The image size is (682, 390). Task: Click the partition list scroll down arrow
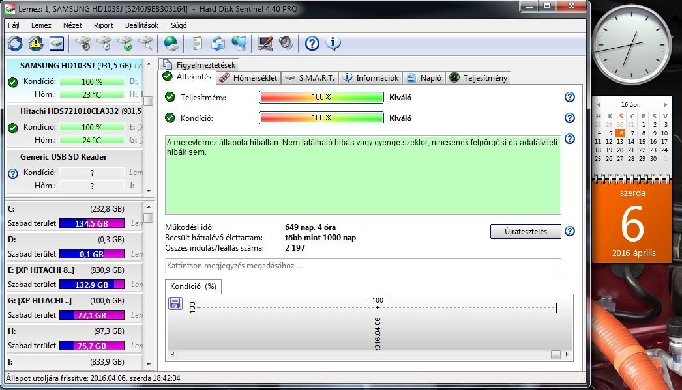pos(149,365)
